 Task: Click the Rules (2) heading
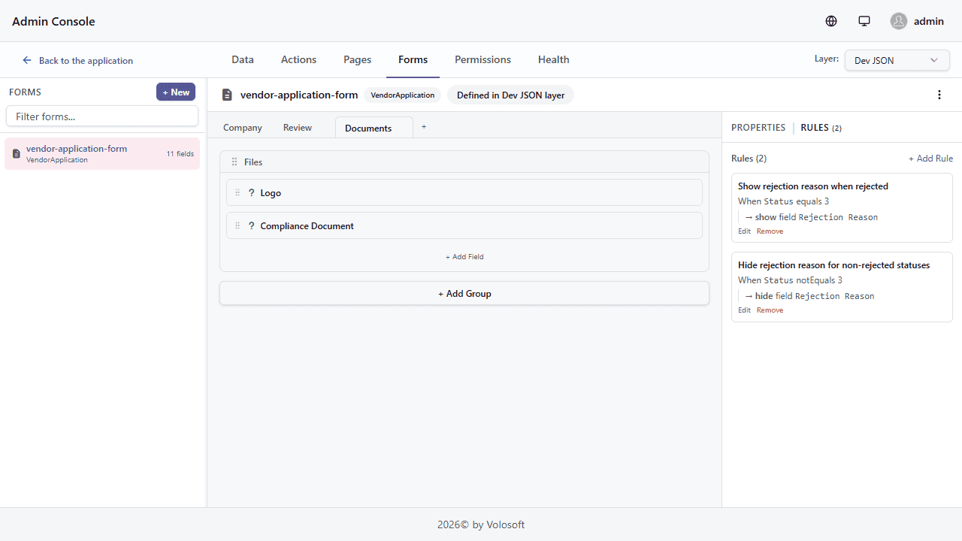pos(749,159)
